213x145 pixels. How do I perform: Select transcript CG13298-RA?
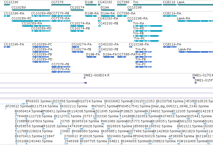(137, 18)
